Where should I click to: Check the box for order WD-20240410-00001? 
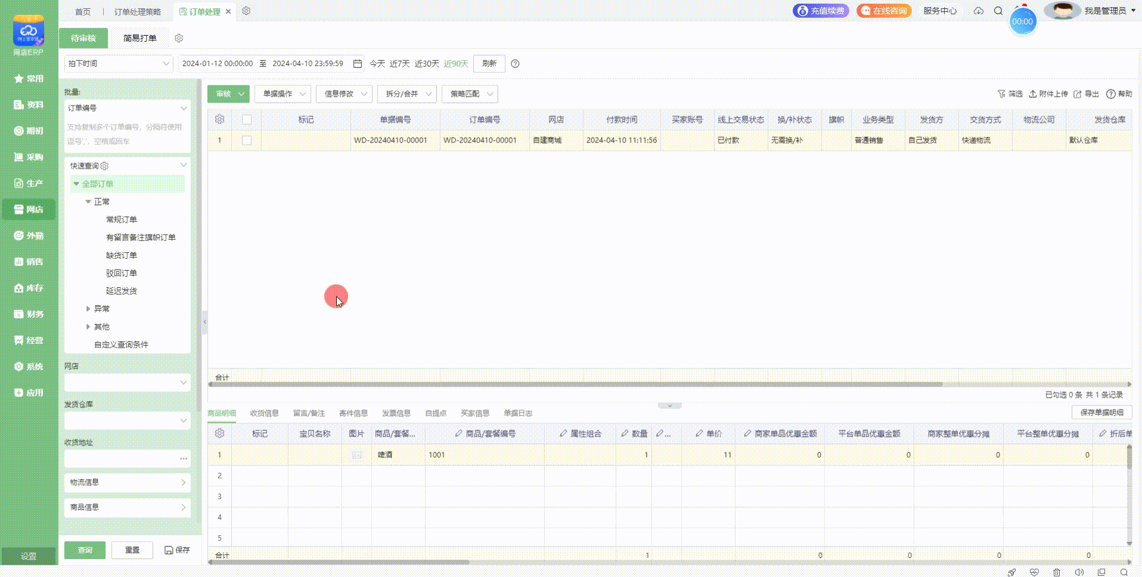point(247,141)
